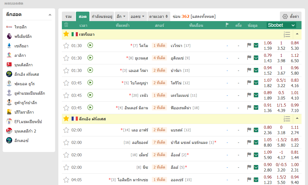The height and width of the screenshot is (185, 308).
Task: Toggle checkbox in อินเตอร์ มิลาน row
Action: pos(256,108)
